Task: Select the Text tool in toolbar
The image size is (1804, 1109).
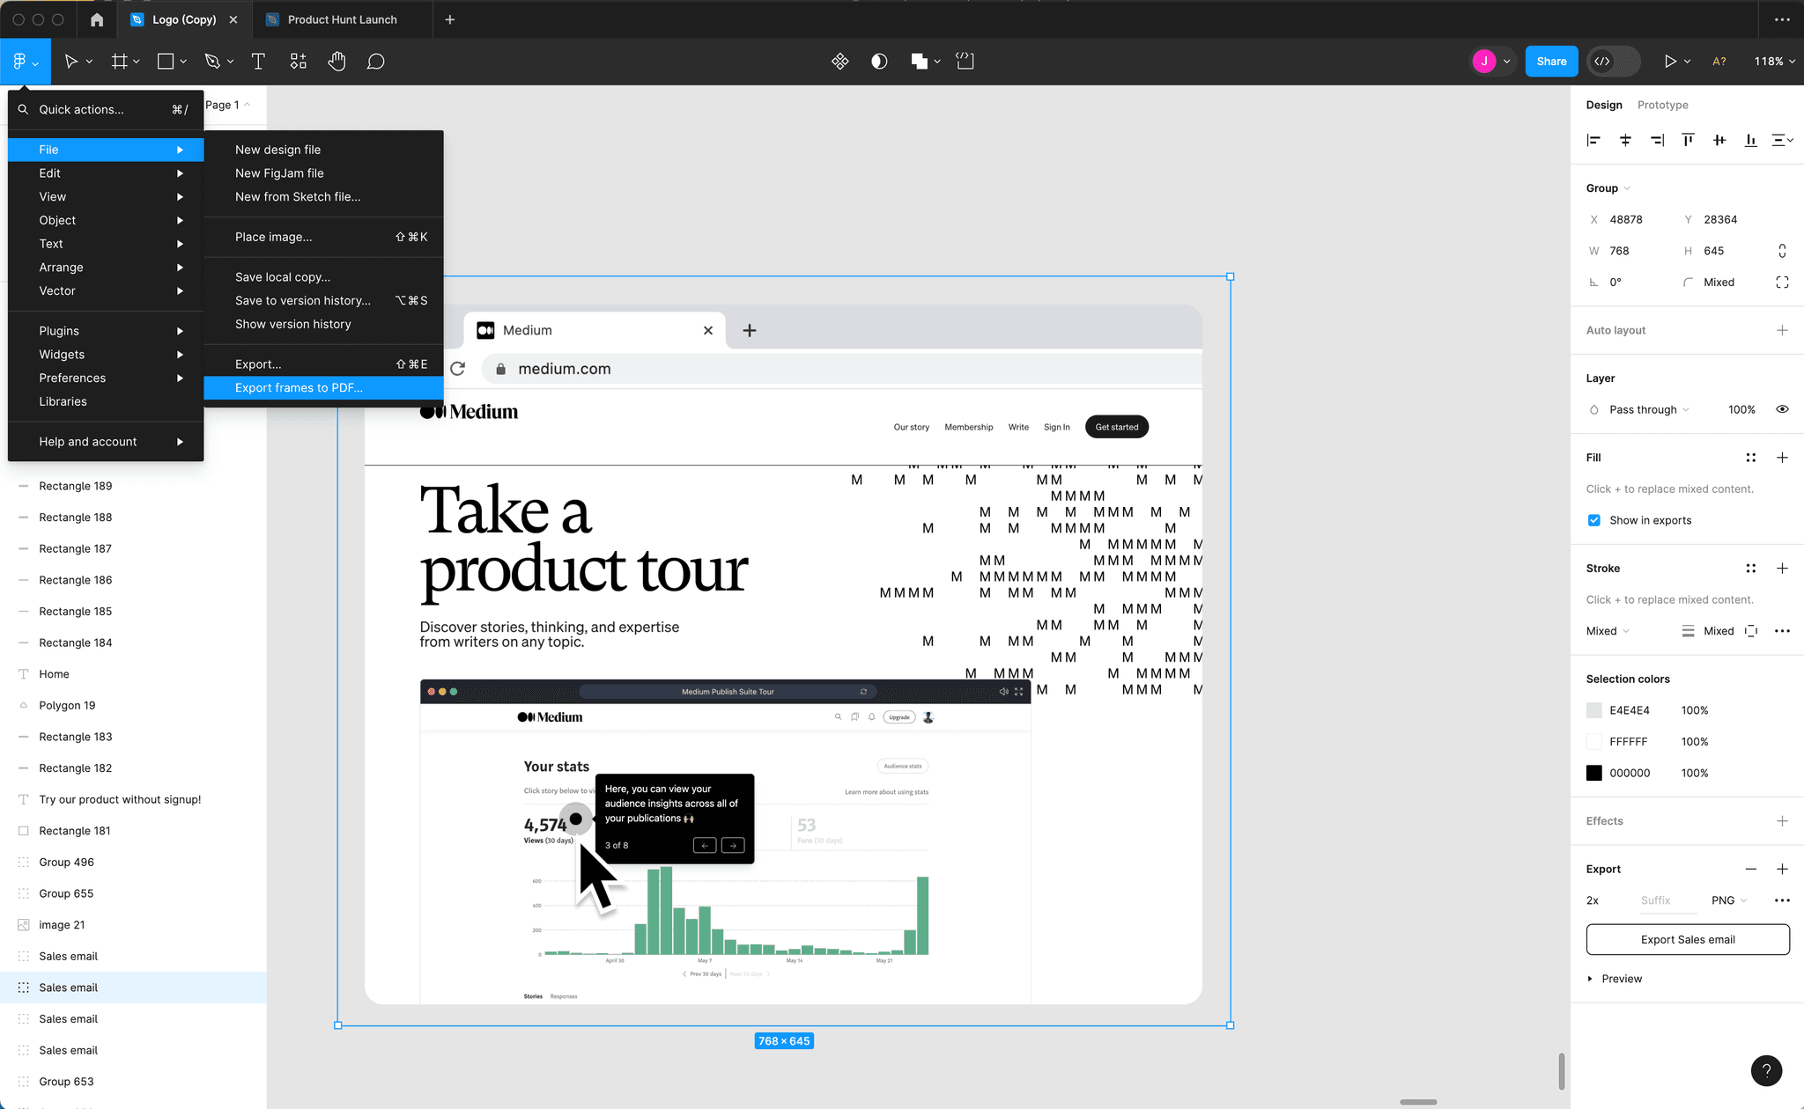Action: [258, 62]
